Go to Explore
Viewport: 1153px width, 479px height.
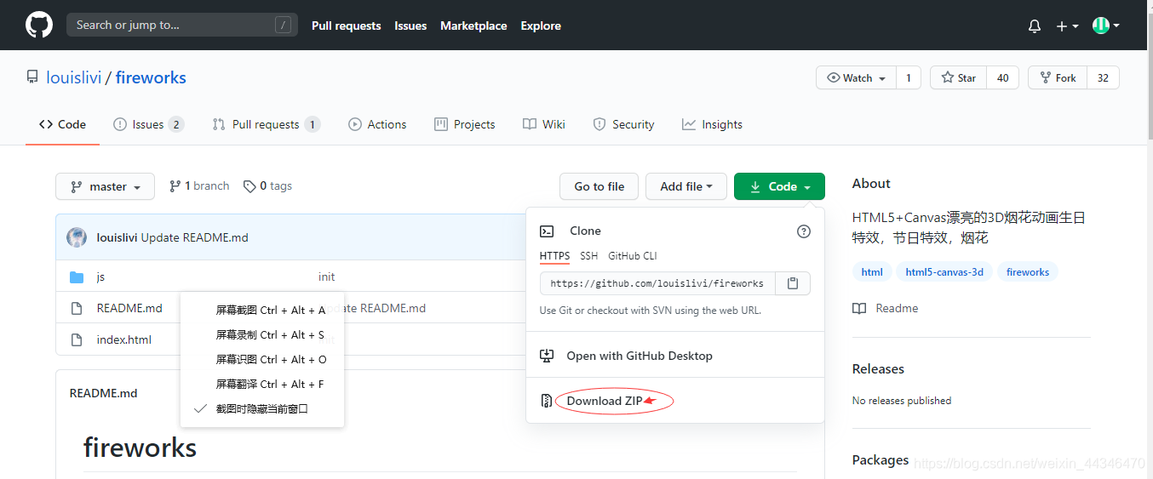click(541, 26)
